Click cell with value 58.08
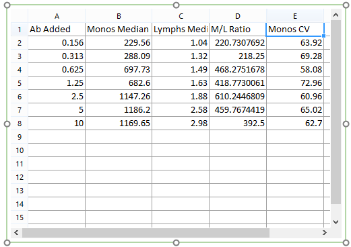351x247 pixels. pos(295,70)
